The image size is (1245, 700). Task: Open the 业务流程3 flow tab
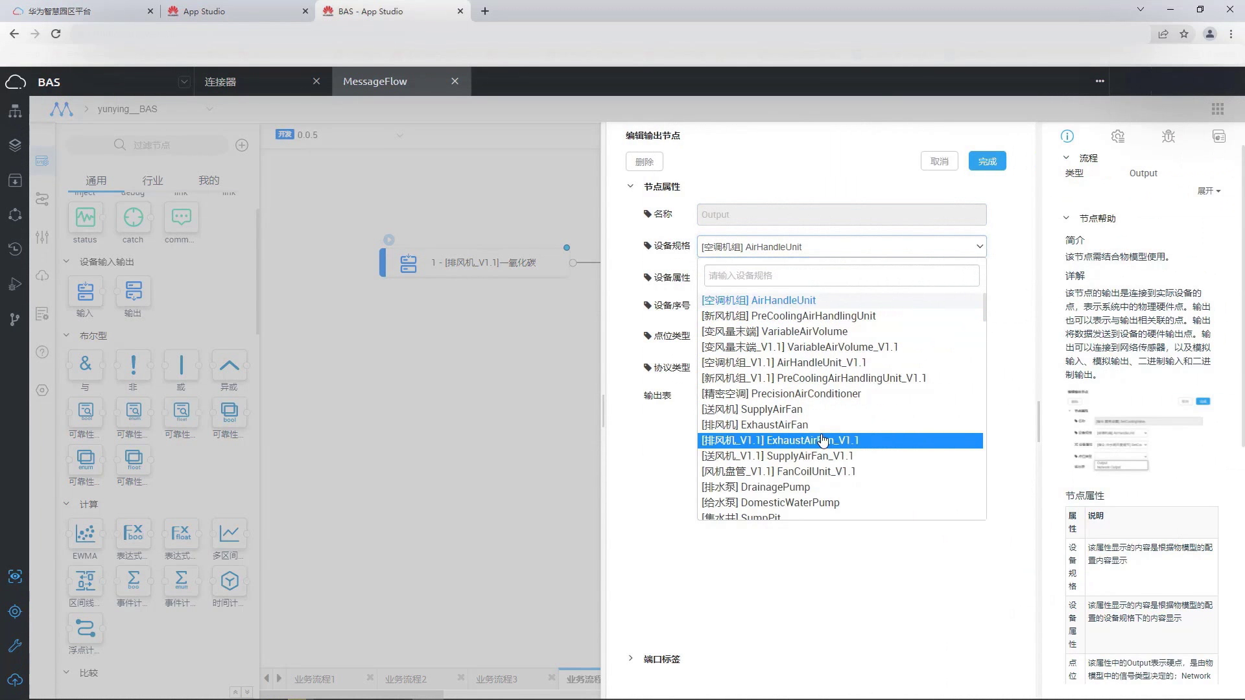coord(497,679)
